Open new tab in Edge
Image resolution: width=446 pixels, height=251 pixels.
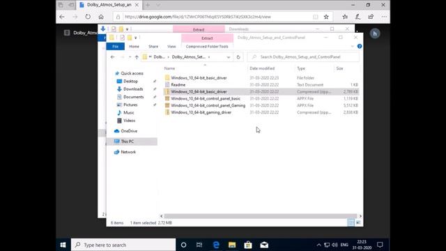point(148,5)
